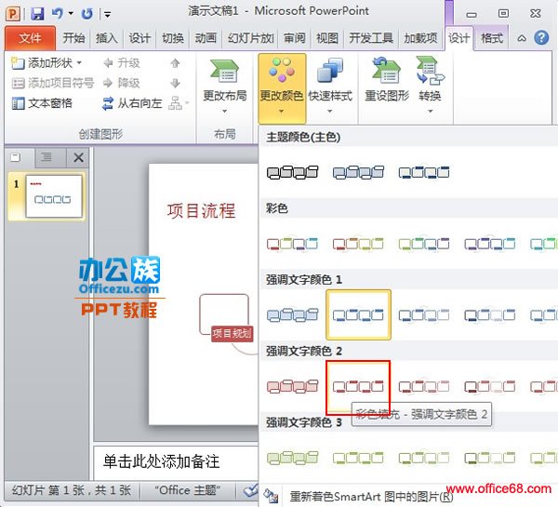Switch to the 动画 tab

(x=206, y=38)
